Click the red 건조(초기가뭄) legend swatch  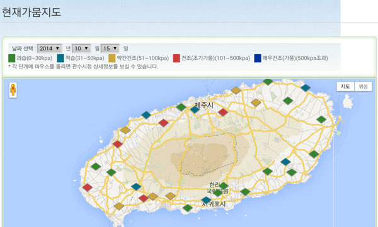176,58
